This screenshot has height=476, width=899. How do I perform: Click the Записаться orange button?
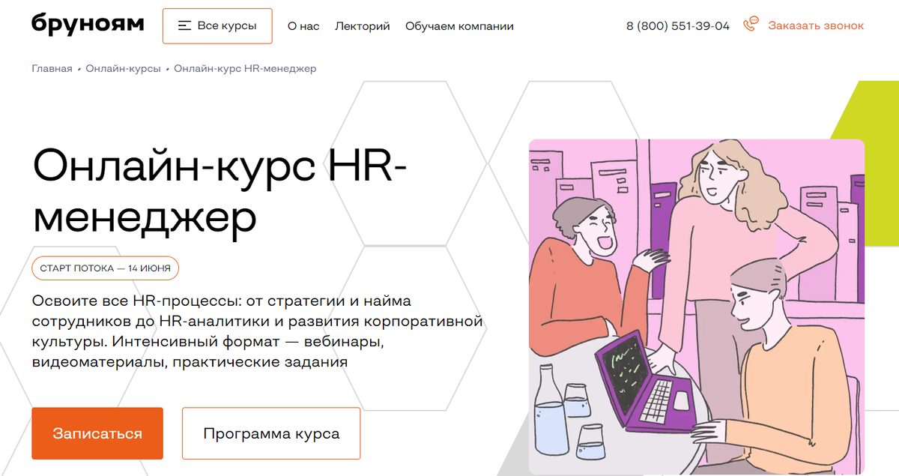point(97,433)
